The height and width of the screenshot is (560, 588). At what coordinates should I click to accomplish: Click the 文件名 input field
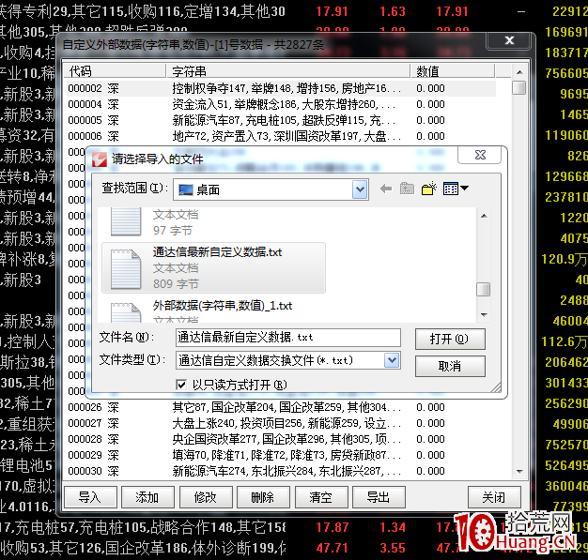coord(288,338)
